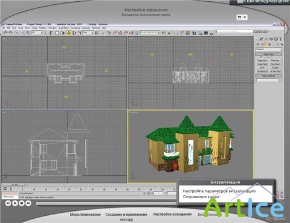This screenshot has width=290, height=223.
Task: Select the Geometry create category icon
Action: coord(257,45)
